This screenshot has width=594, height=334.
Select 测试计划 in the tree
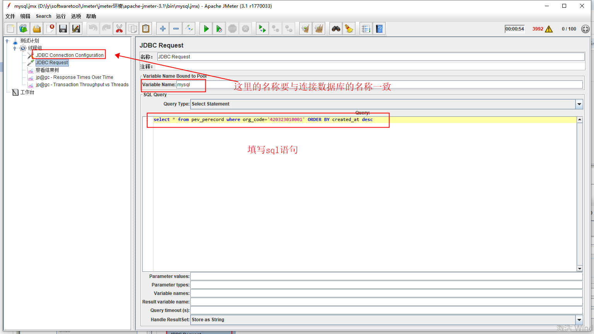[29, 41]
